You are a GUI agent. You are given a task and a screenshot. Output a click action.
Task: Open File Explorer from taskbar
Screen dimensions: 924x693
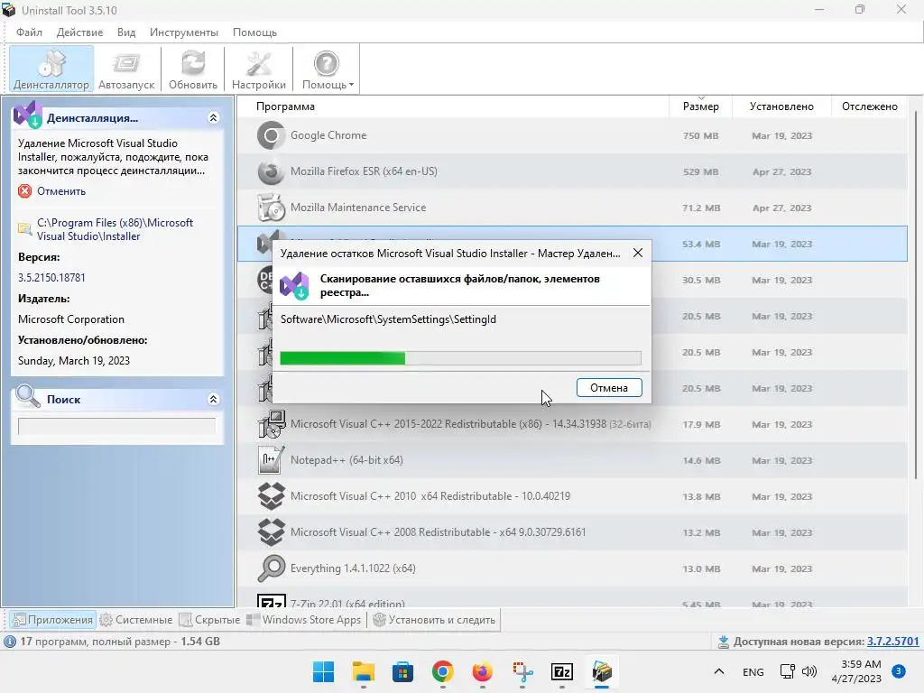click(363, 671)
